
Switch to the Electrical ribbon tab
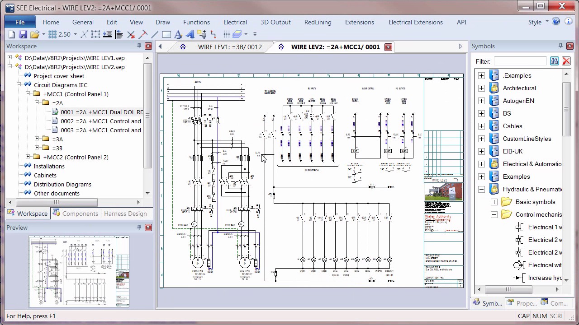pos(235,22)
